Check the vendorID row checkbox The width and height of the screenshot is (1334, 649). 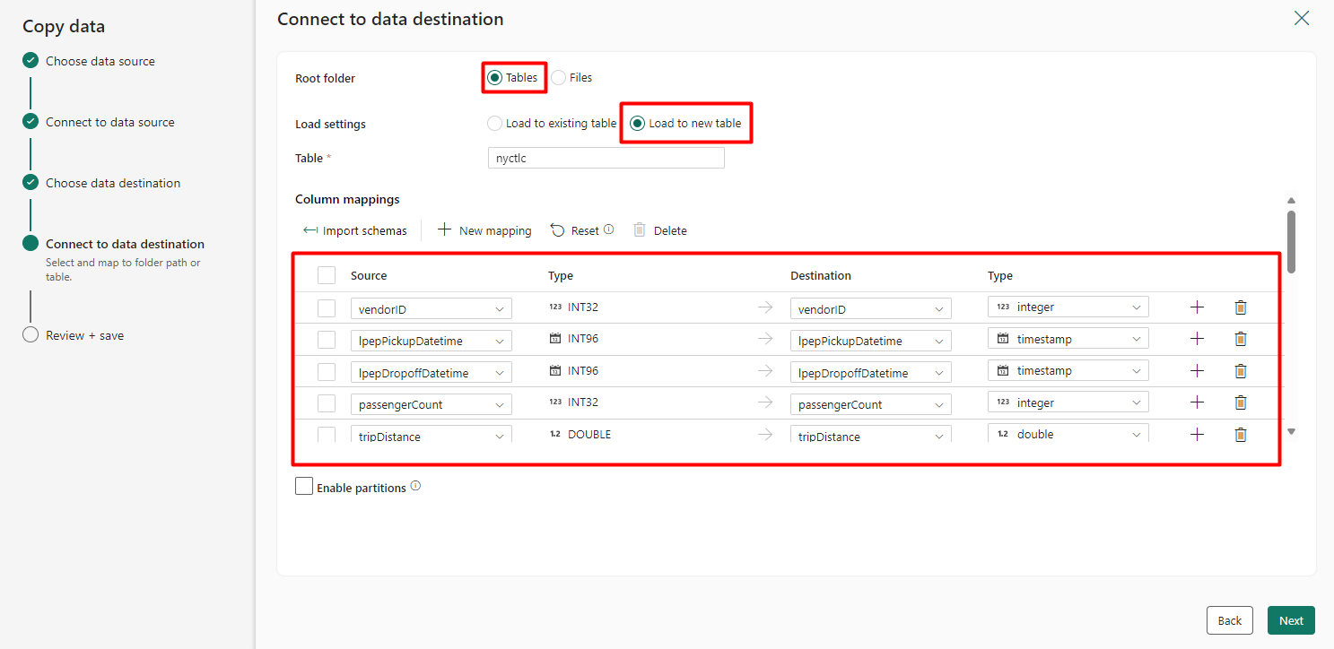click(327, 308)
